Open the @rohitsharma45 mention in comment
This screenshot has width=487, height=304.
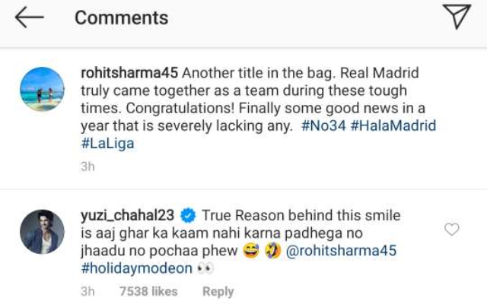(x=341, y=251)
